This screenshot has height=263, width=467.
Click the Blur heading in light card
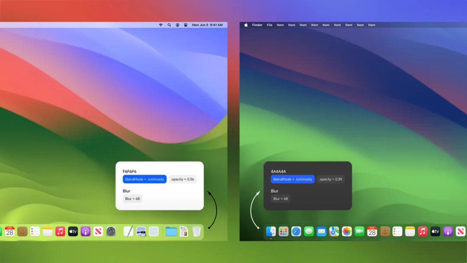pyautogui.click(x=126, y=191)
